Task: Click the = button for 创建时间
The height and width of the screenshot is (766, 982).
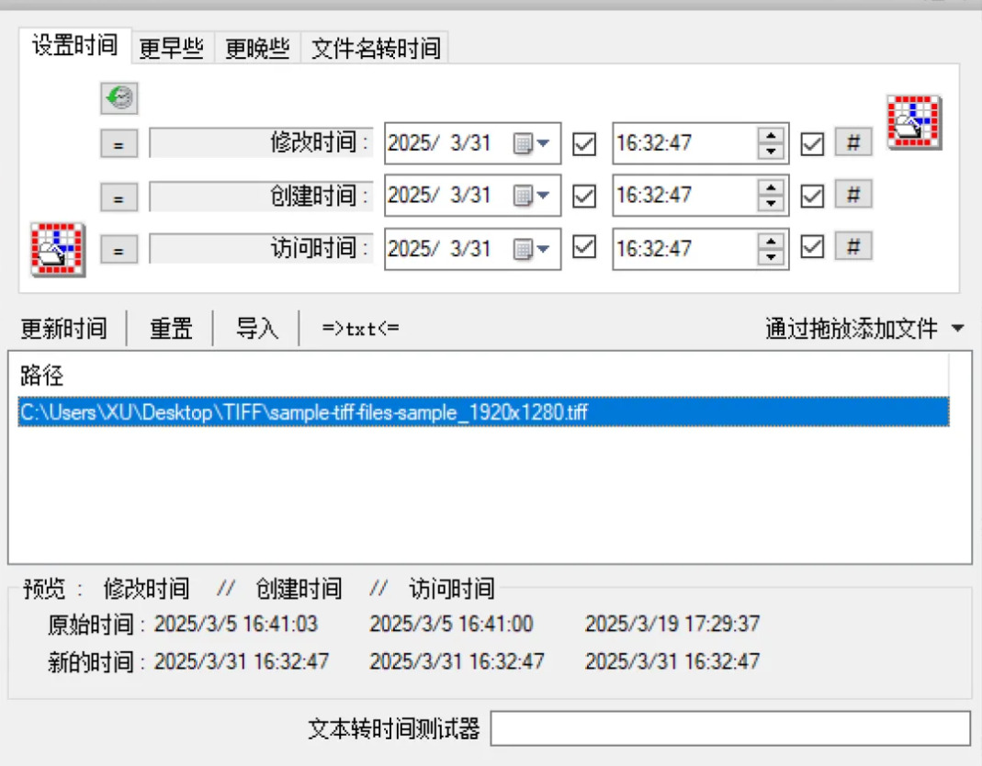Action: tap(119, 197)
